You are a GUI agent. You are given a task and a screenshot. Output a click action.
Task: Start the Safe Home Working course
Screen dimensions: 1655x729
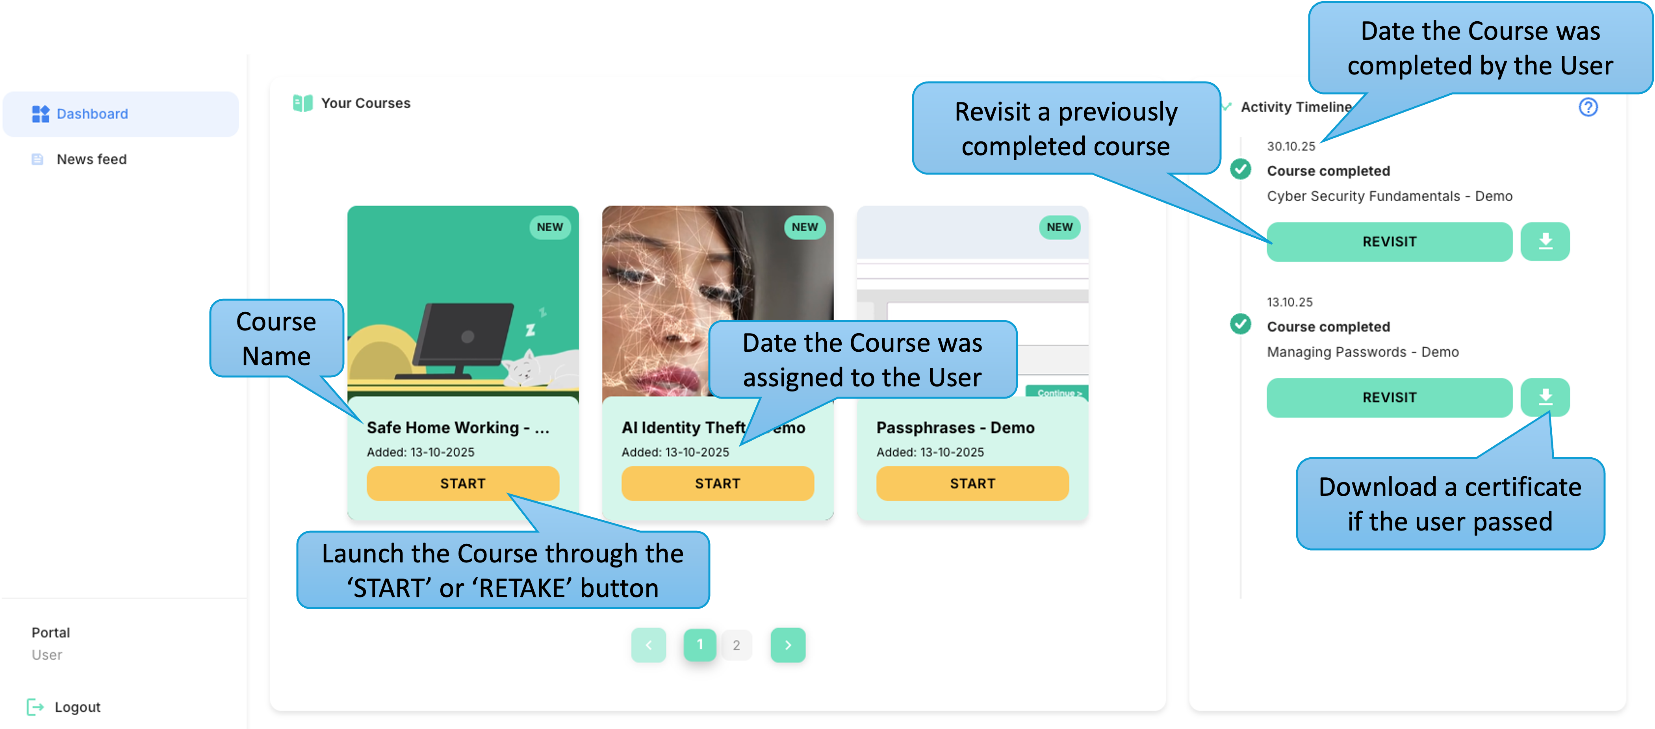pos(462,483)
